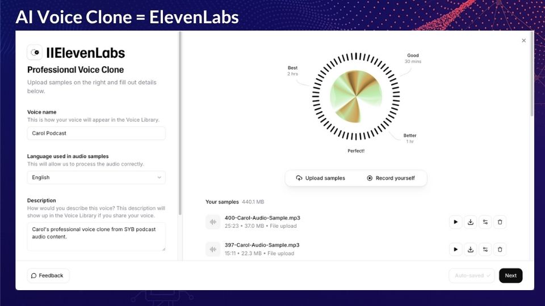Open the Feedback dialog
545x306 pixels.
[x=48, y=275]
